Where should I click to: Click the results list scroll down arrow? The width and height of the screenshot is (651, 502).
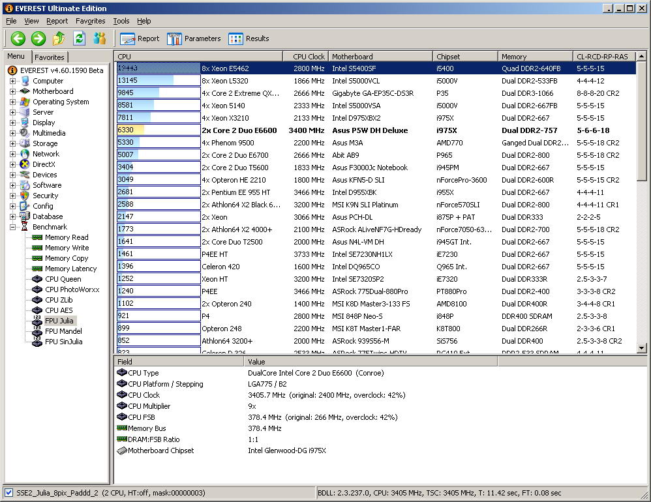click(x=641, y=348)
